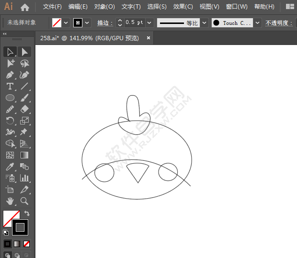
Task: Click the 描边 stroke label link
Action: [104, 22]
